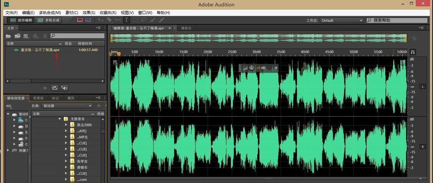Select the Move tool in toolbar
Image resolution: width=433 pixels, height=183 pixels.
[x=101, y=20]
